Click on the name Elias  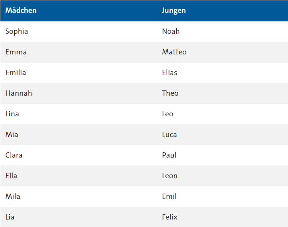click(169, 73)
